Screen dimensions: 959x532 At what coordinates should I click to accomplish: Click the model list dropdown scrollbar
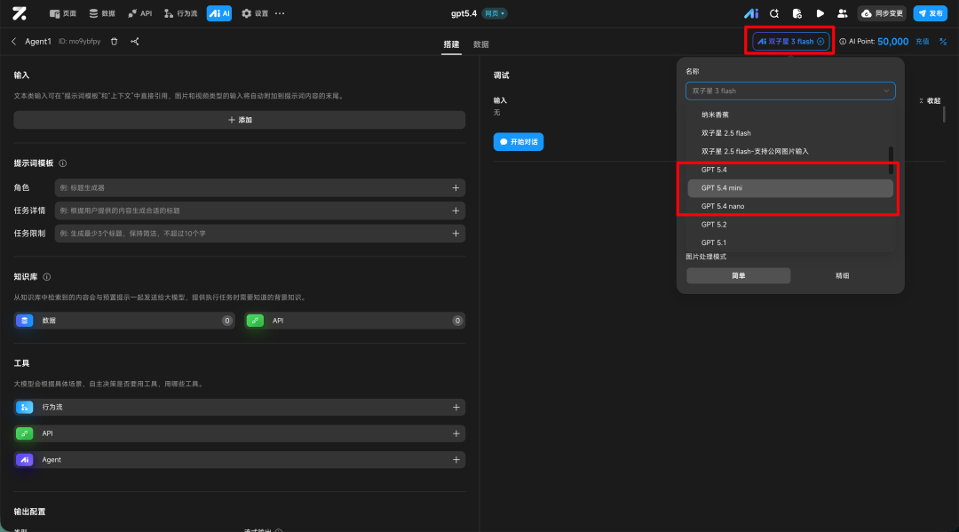click(891, 160)
